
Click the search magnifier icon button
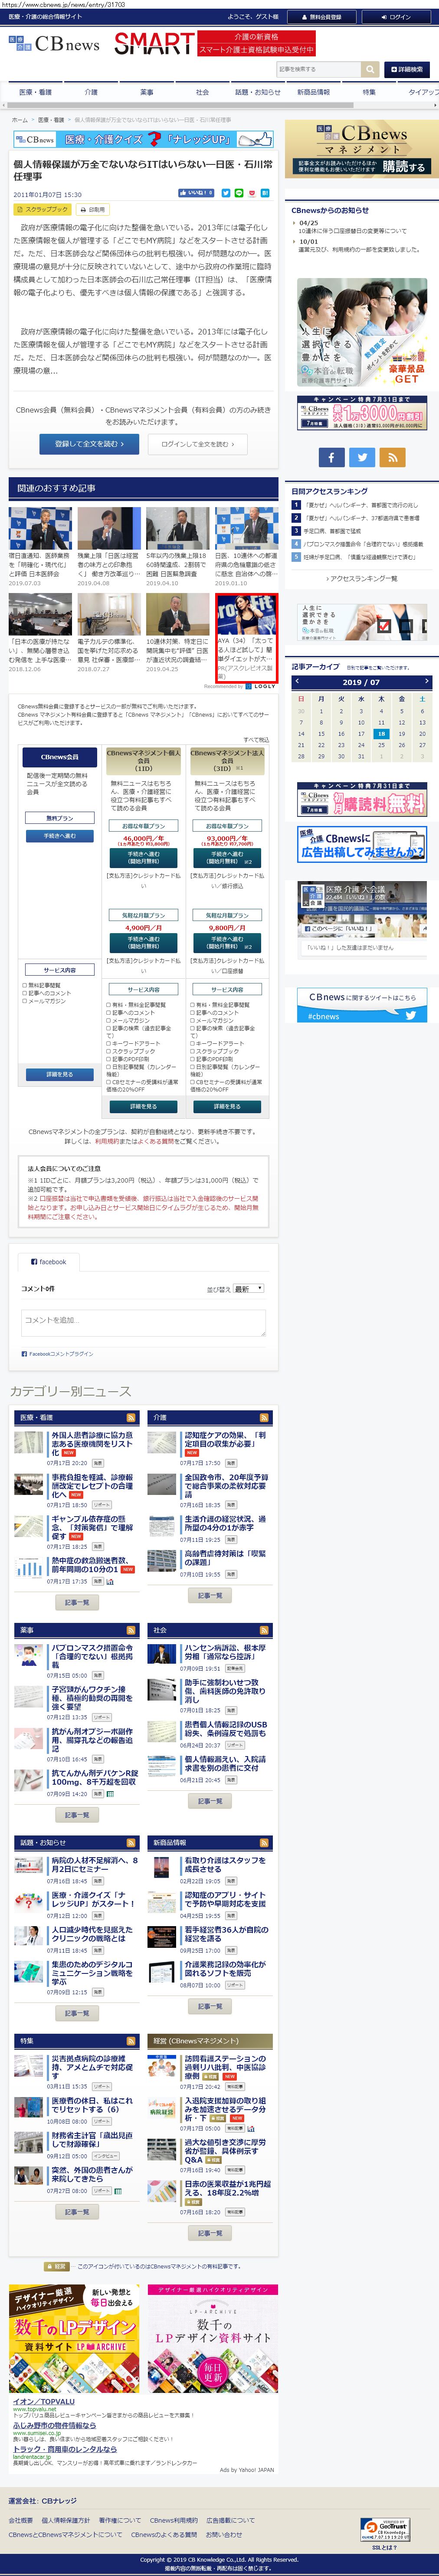tap(370, 69)
